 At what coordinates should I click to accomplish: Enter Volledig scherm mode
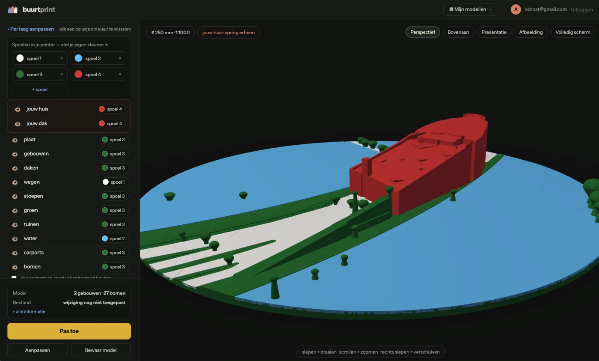[573, 32]
